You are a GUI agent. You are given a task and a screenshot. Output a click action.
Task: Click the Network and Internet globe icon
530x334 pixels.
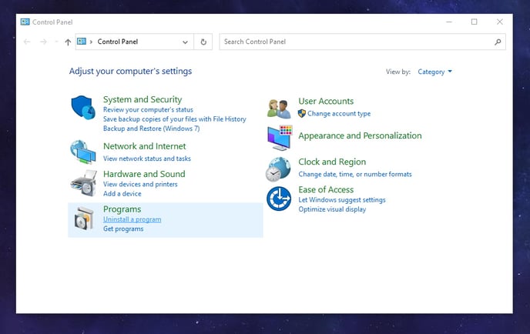tap(83, 152)
